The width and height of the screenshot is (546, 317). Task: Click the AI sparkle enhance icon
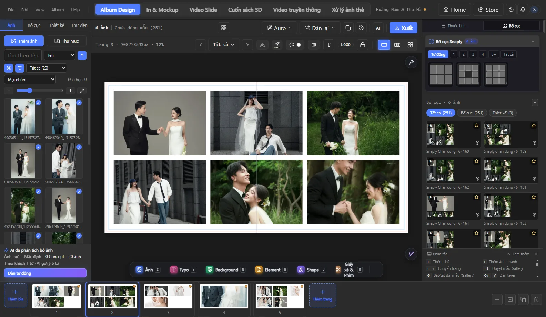pyautogui.click(x=277, y=45)
